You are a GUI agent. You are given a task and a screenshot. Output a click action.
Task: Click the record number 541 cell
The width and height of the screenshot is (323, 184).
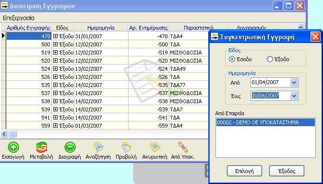pyautogui.click(x=29, y=118)
